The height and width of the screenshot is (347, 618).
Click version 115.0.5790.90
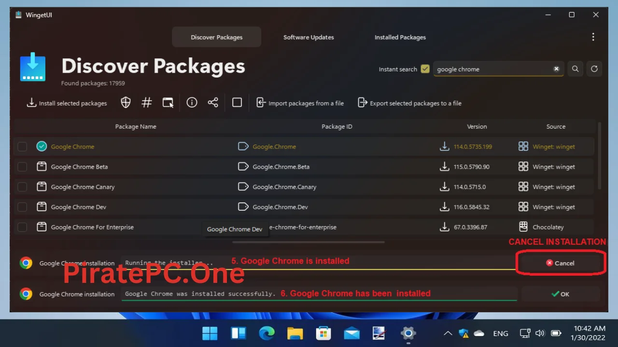[472, 167]
